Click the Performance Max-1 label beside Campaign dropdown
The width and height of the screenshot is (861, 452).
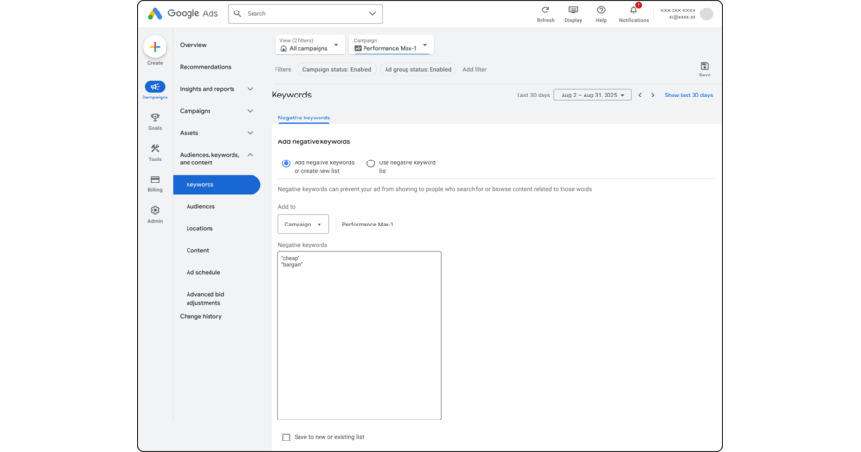[x=368, y=225]
